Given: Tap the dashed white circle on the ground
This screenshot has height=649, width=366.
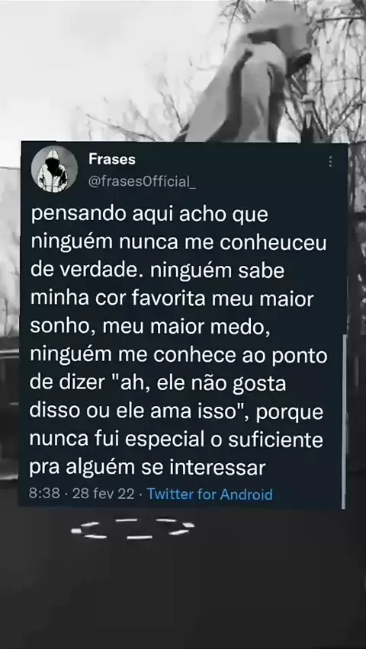Looking at the screenshot, I should coord(133,529).
